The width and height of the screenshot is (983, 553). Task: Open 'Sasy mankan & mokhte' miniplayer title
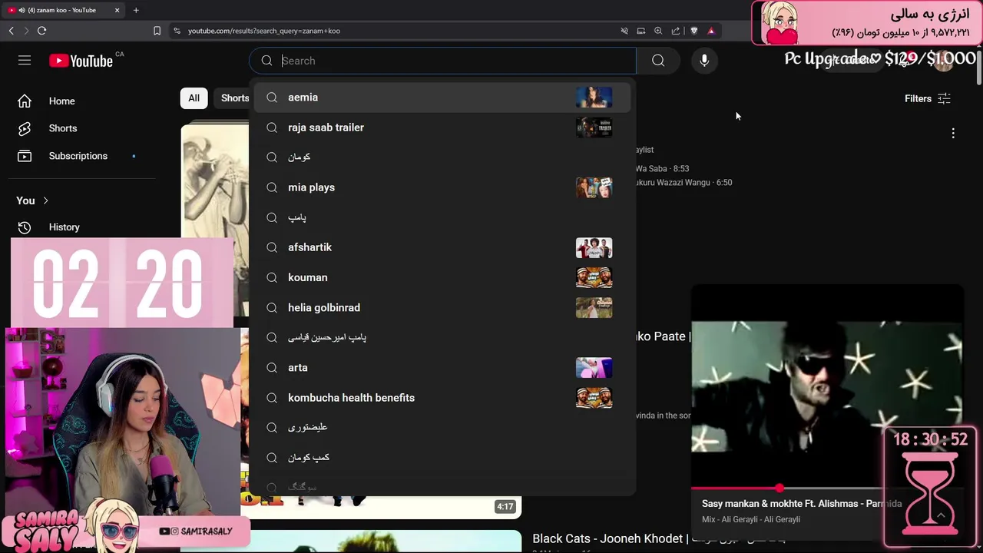[x=802, y=504]
